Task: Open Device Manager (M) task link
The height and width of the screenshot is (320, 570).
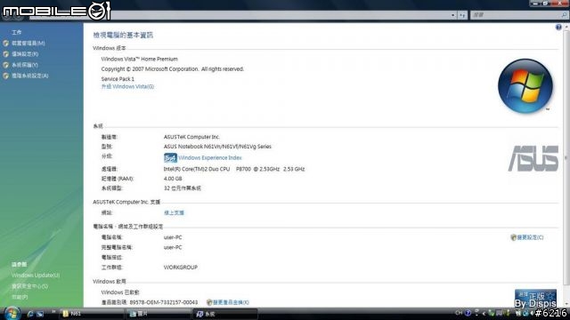Action: pos(28,44)
